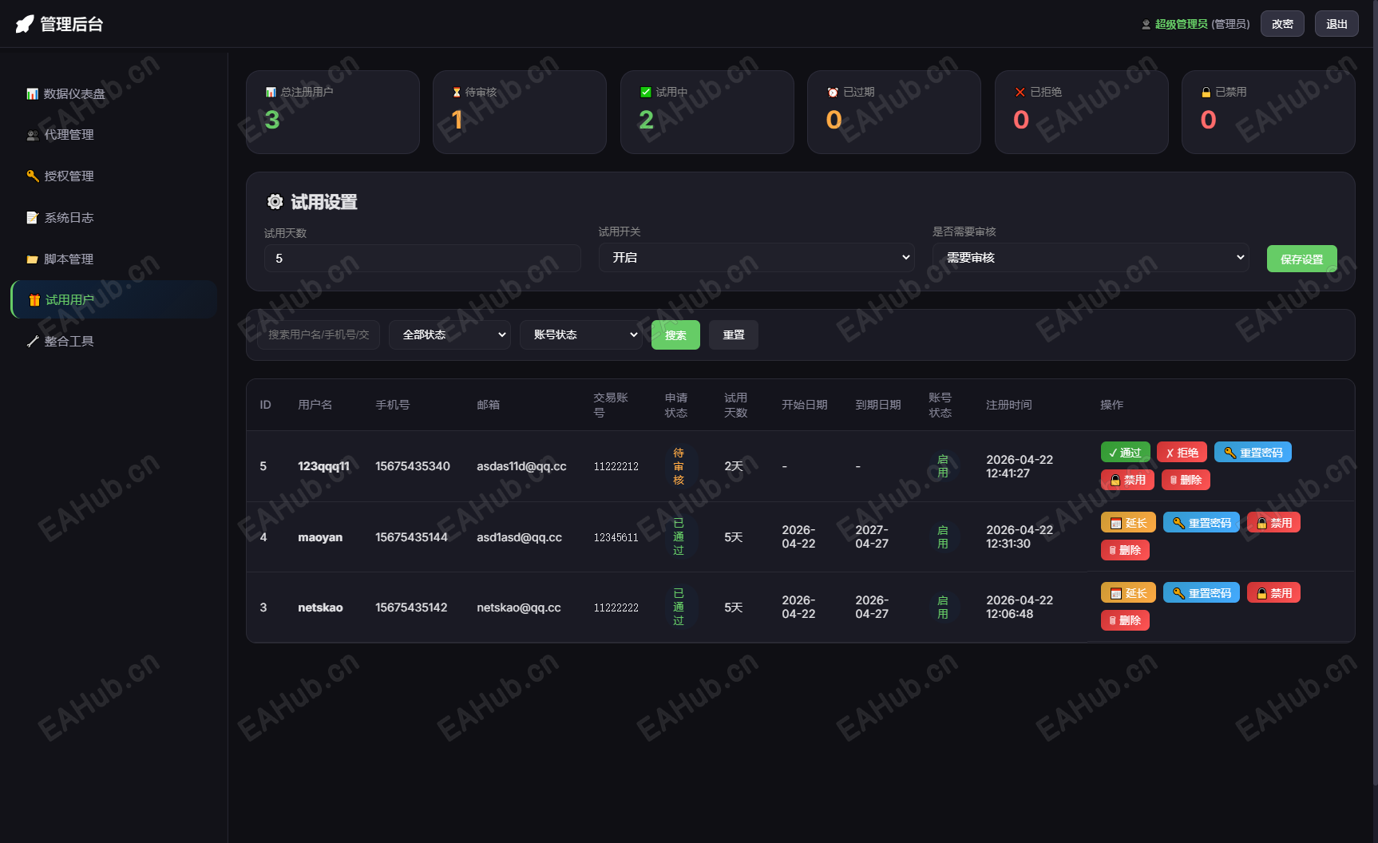
Task: Click username netskao in the table
Action: pos(320,608)
